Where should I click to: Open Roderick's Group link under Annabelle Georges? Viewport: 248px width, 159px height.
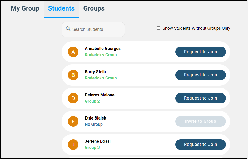pyautogui.click(x=101, y=55)
